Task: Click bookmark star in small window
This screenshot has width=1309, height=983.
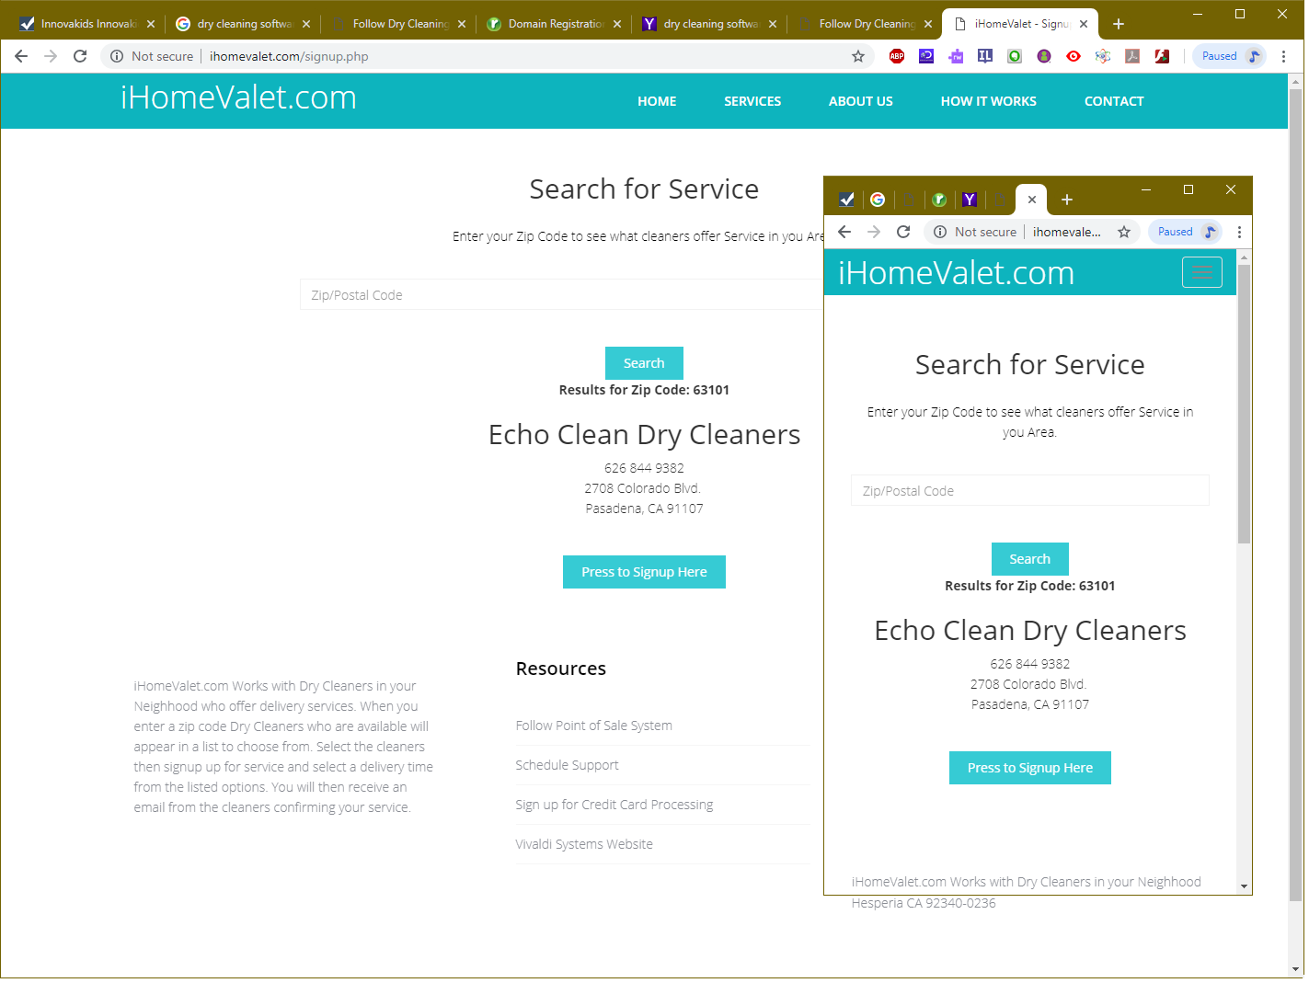Action: tap(1124, 232)
